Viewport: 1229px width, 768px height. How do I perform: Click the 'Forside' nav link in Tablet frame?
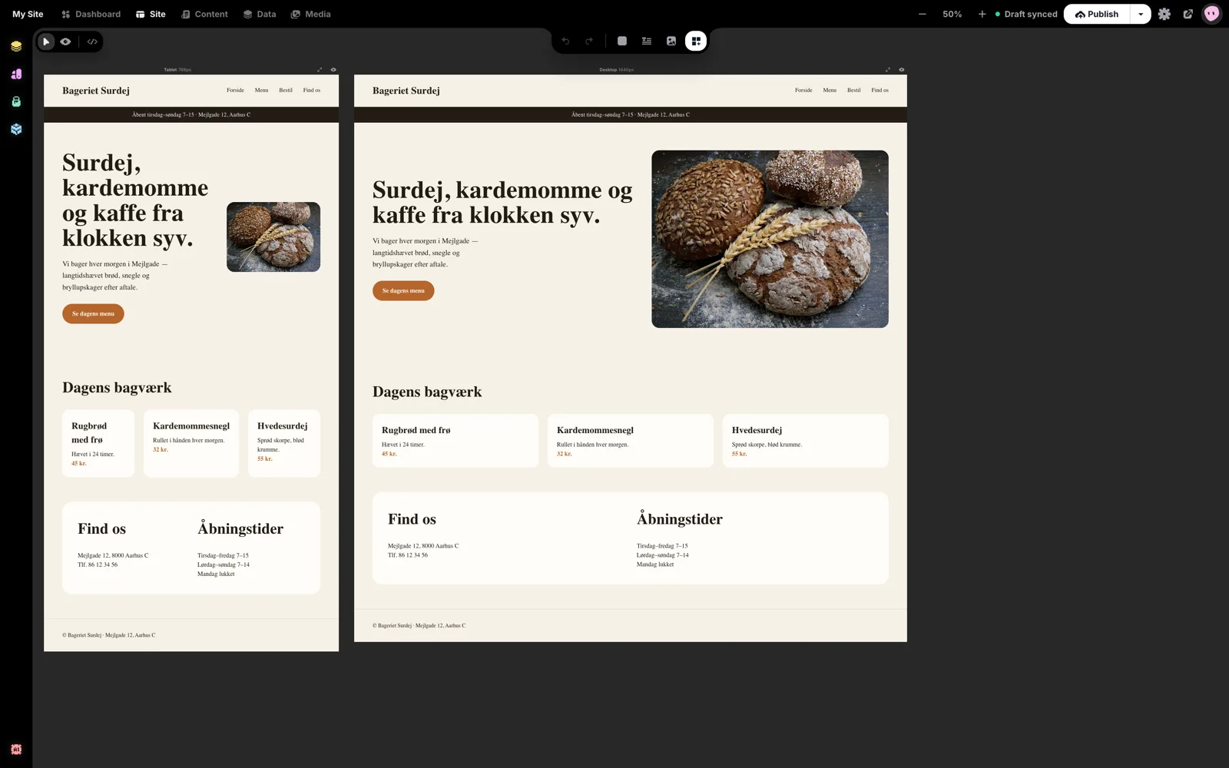235,90
